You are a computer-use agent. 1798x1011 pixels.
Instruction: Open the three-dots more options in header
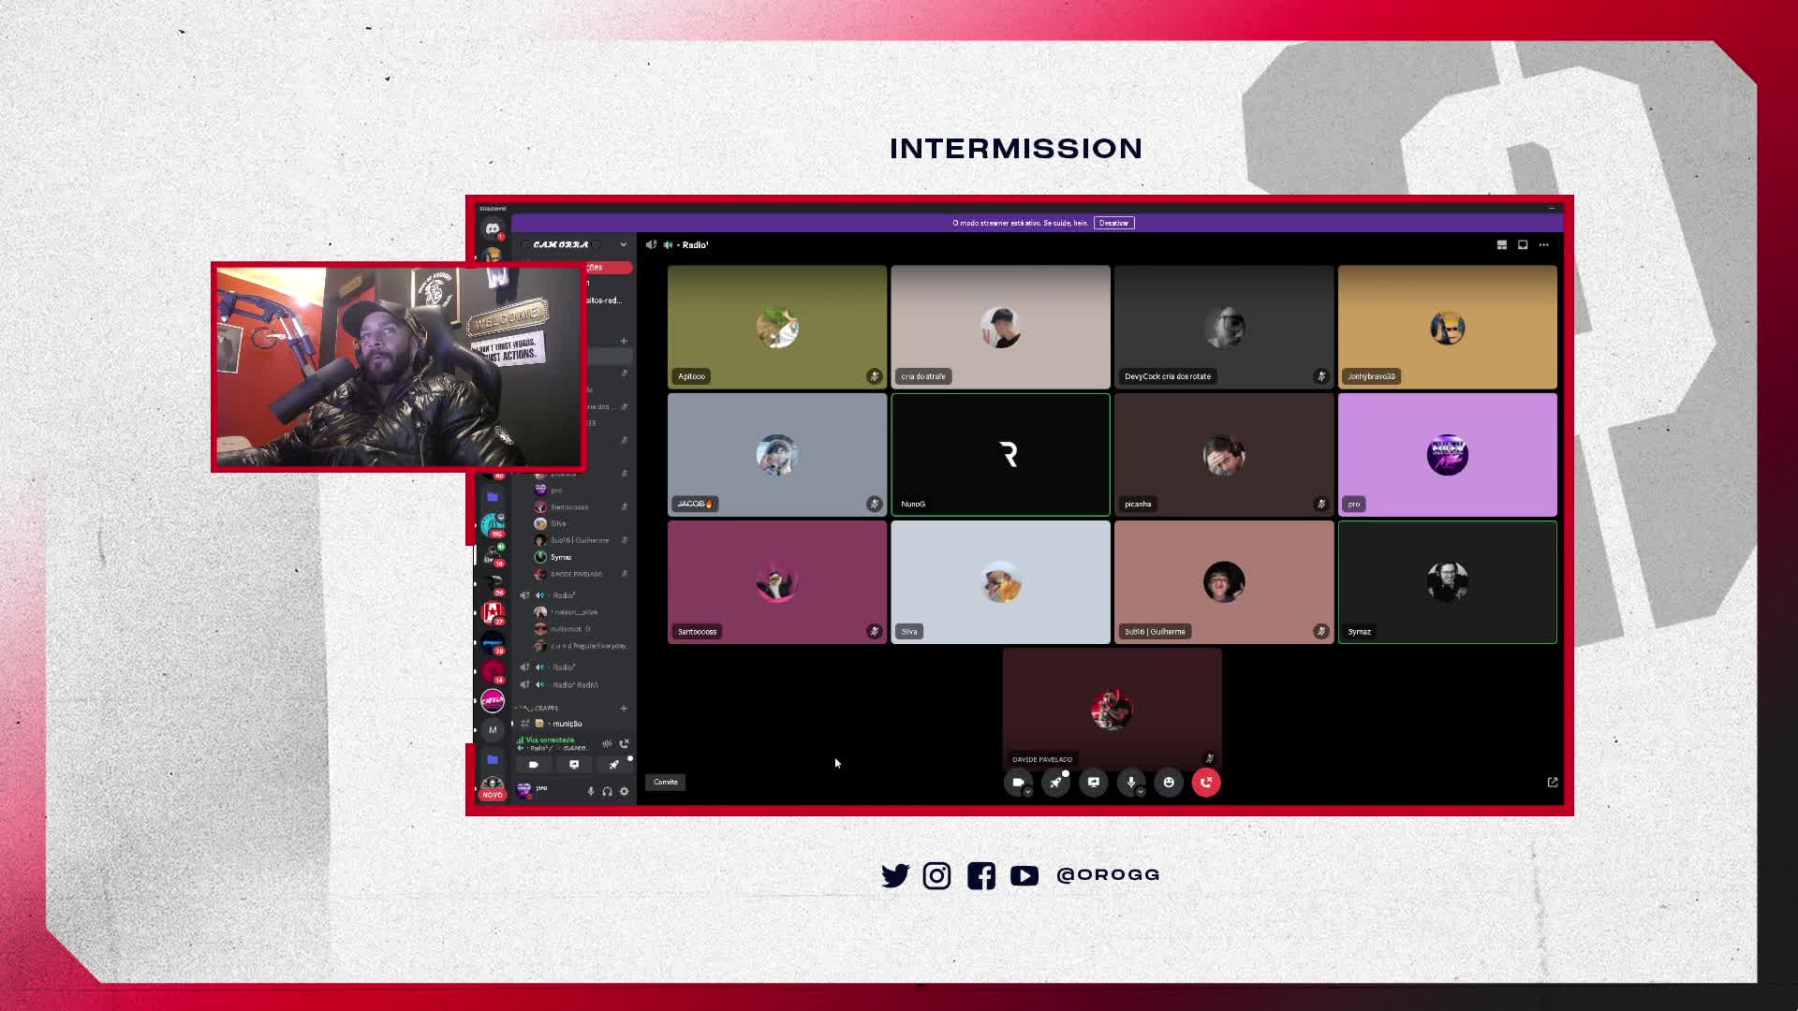(x=1544, y=245)
